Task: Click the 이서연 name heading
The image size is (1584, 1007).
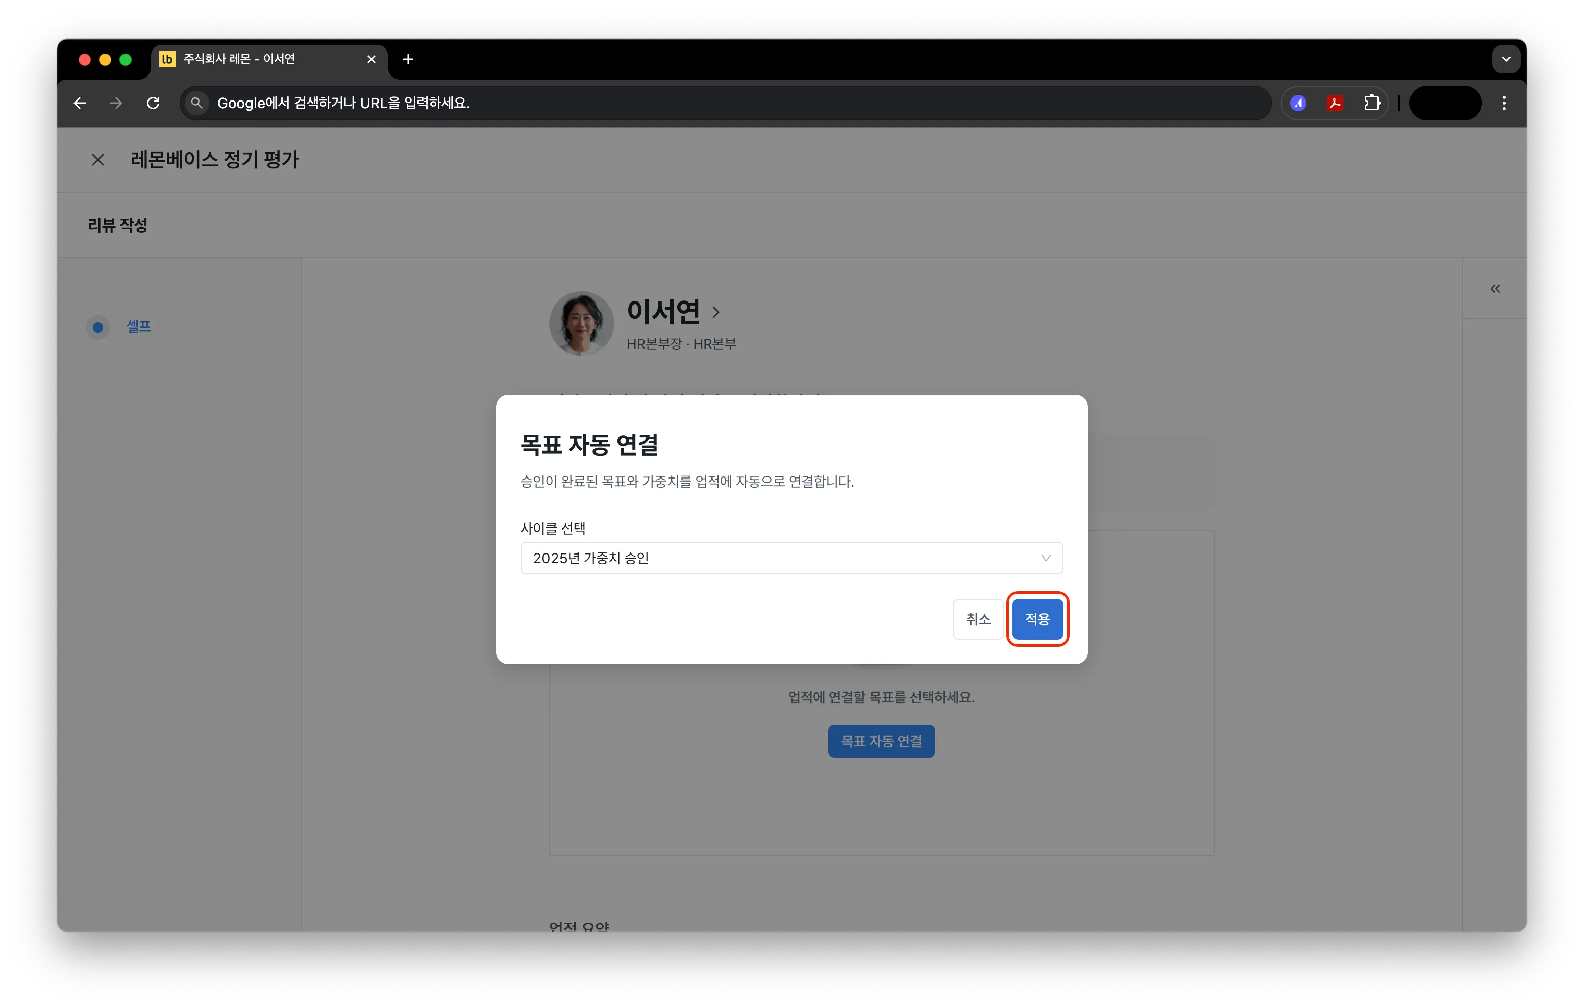Action: (x=663, y=311)
